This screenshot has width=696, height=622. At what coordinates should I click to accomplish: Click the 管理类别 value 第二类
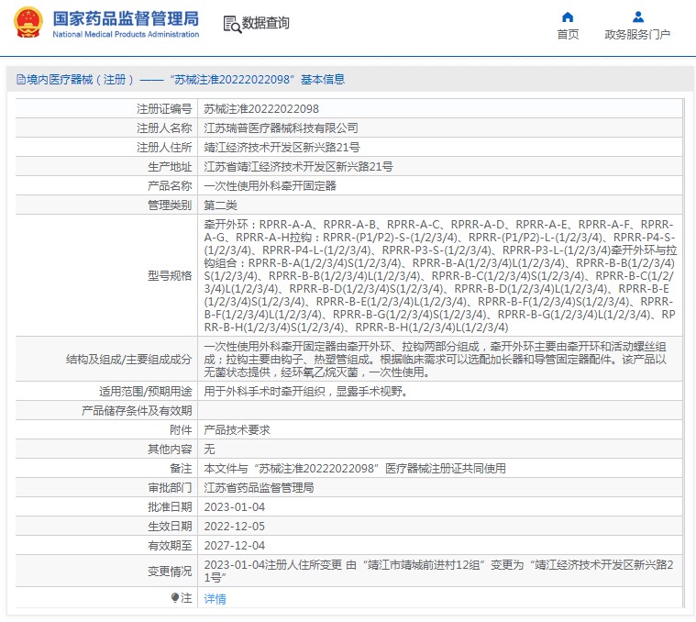pyautogui.click(x=221, y=205)
